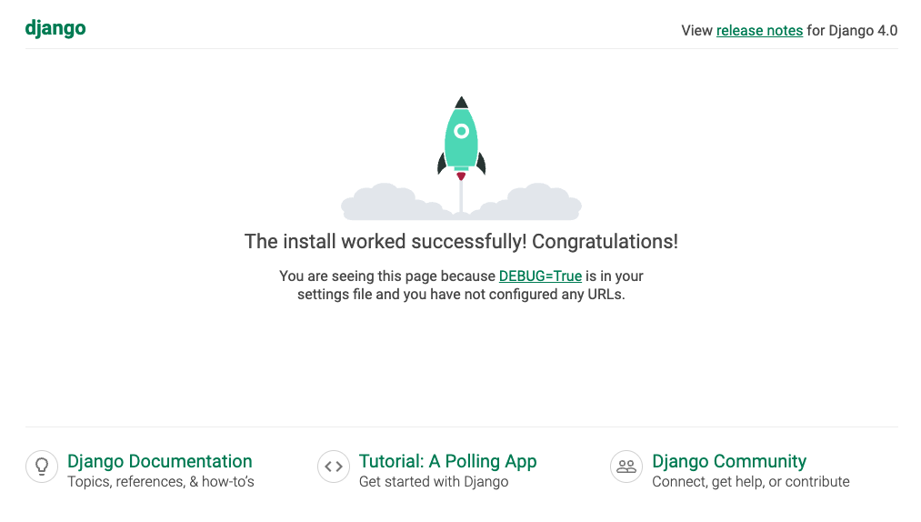Open Django Documentation link
The width and height of the screenshot is (921, 522).
tap(160, 461)
